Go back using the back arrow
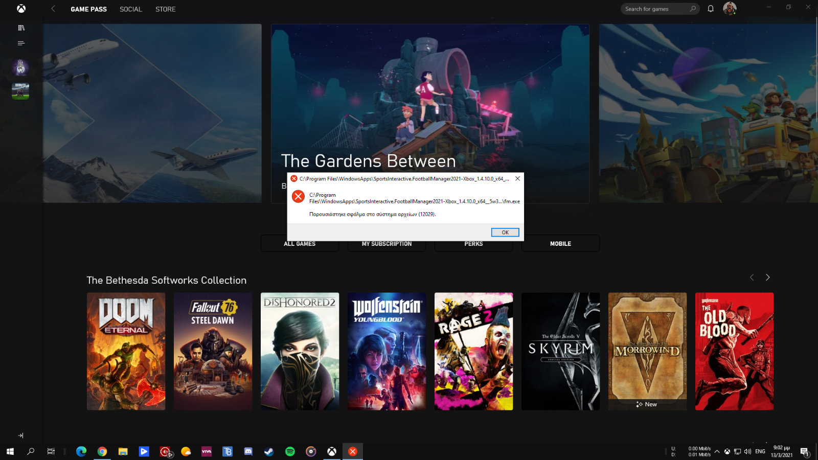This screenshot has width=818, height=460. point(53,9)
